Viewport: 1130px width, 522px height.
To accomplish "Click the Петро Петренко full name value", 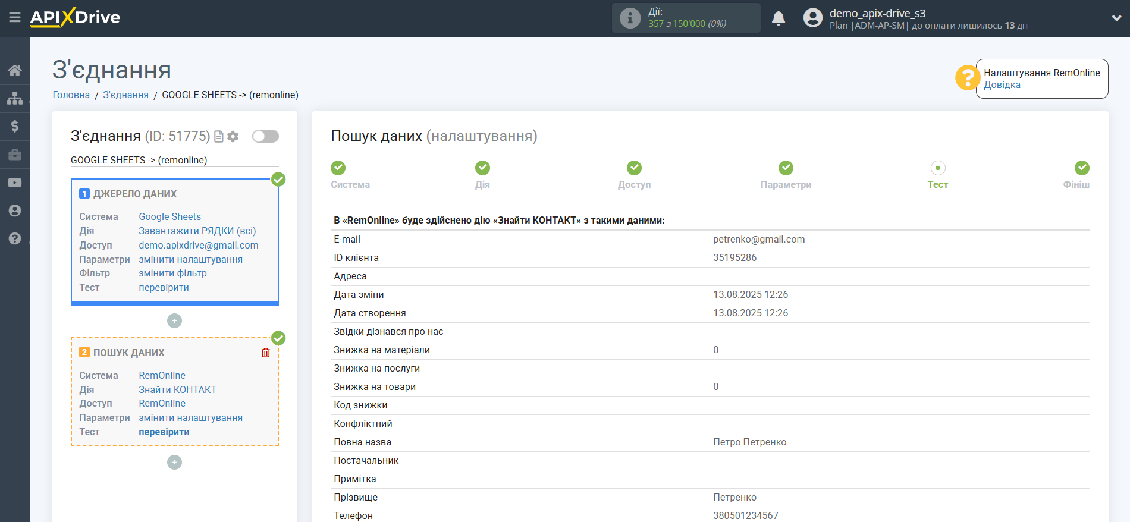I will [x=750, y=442].
